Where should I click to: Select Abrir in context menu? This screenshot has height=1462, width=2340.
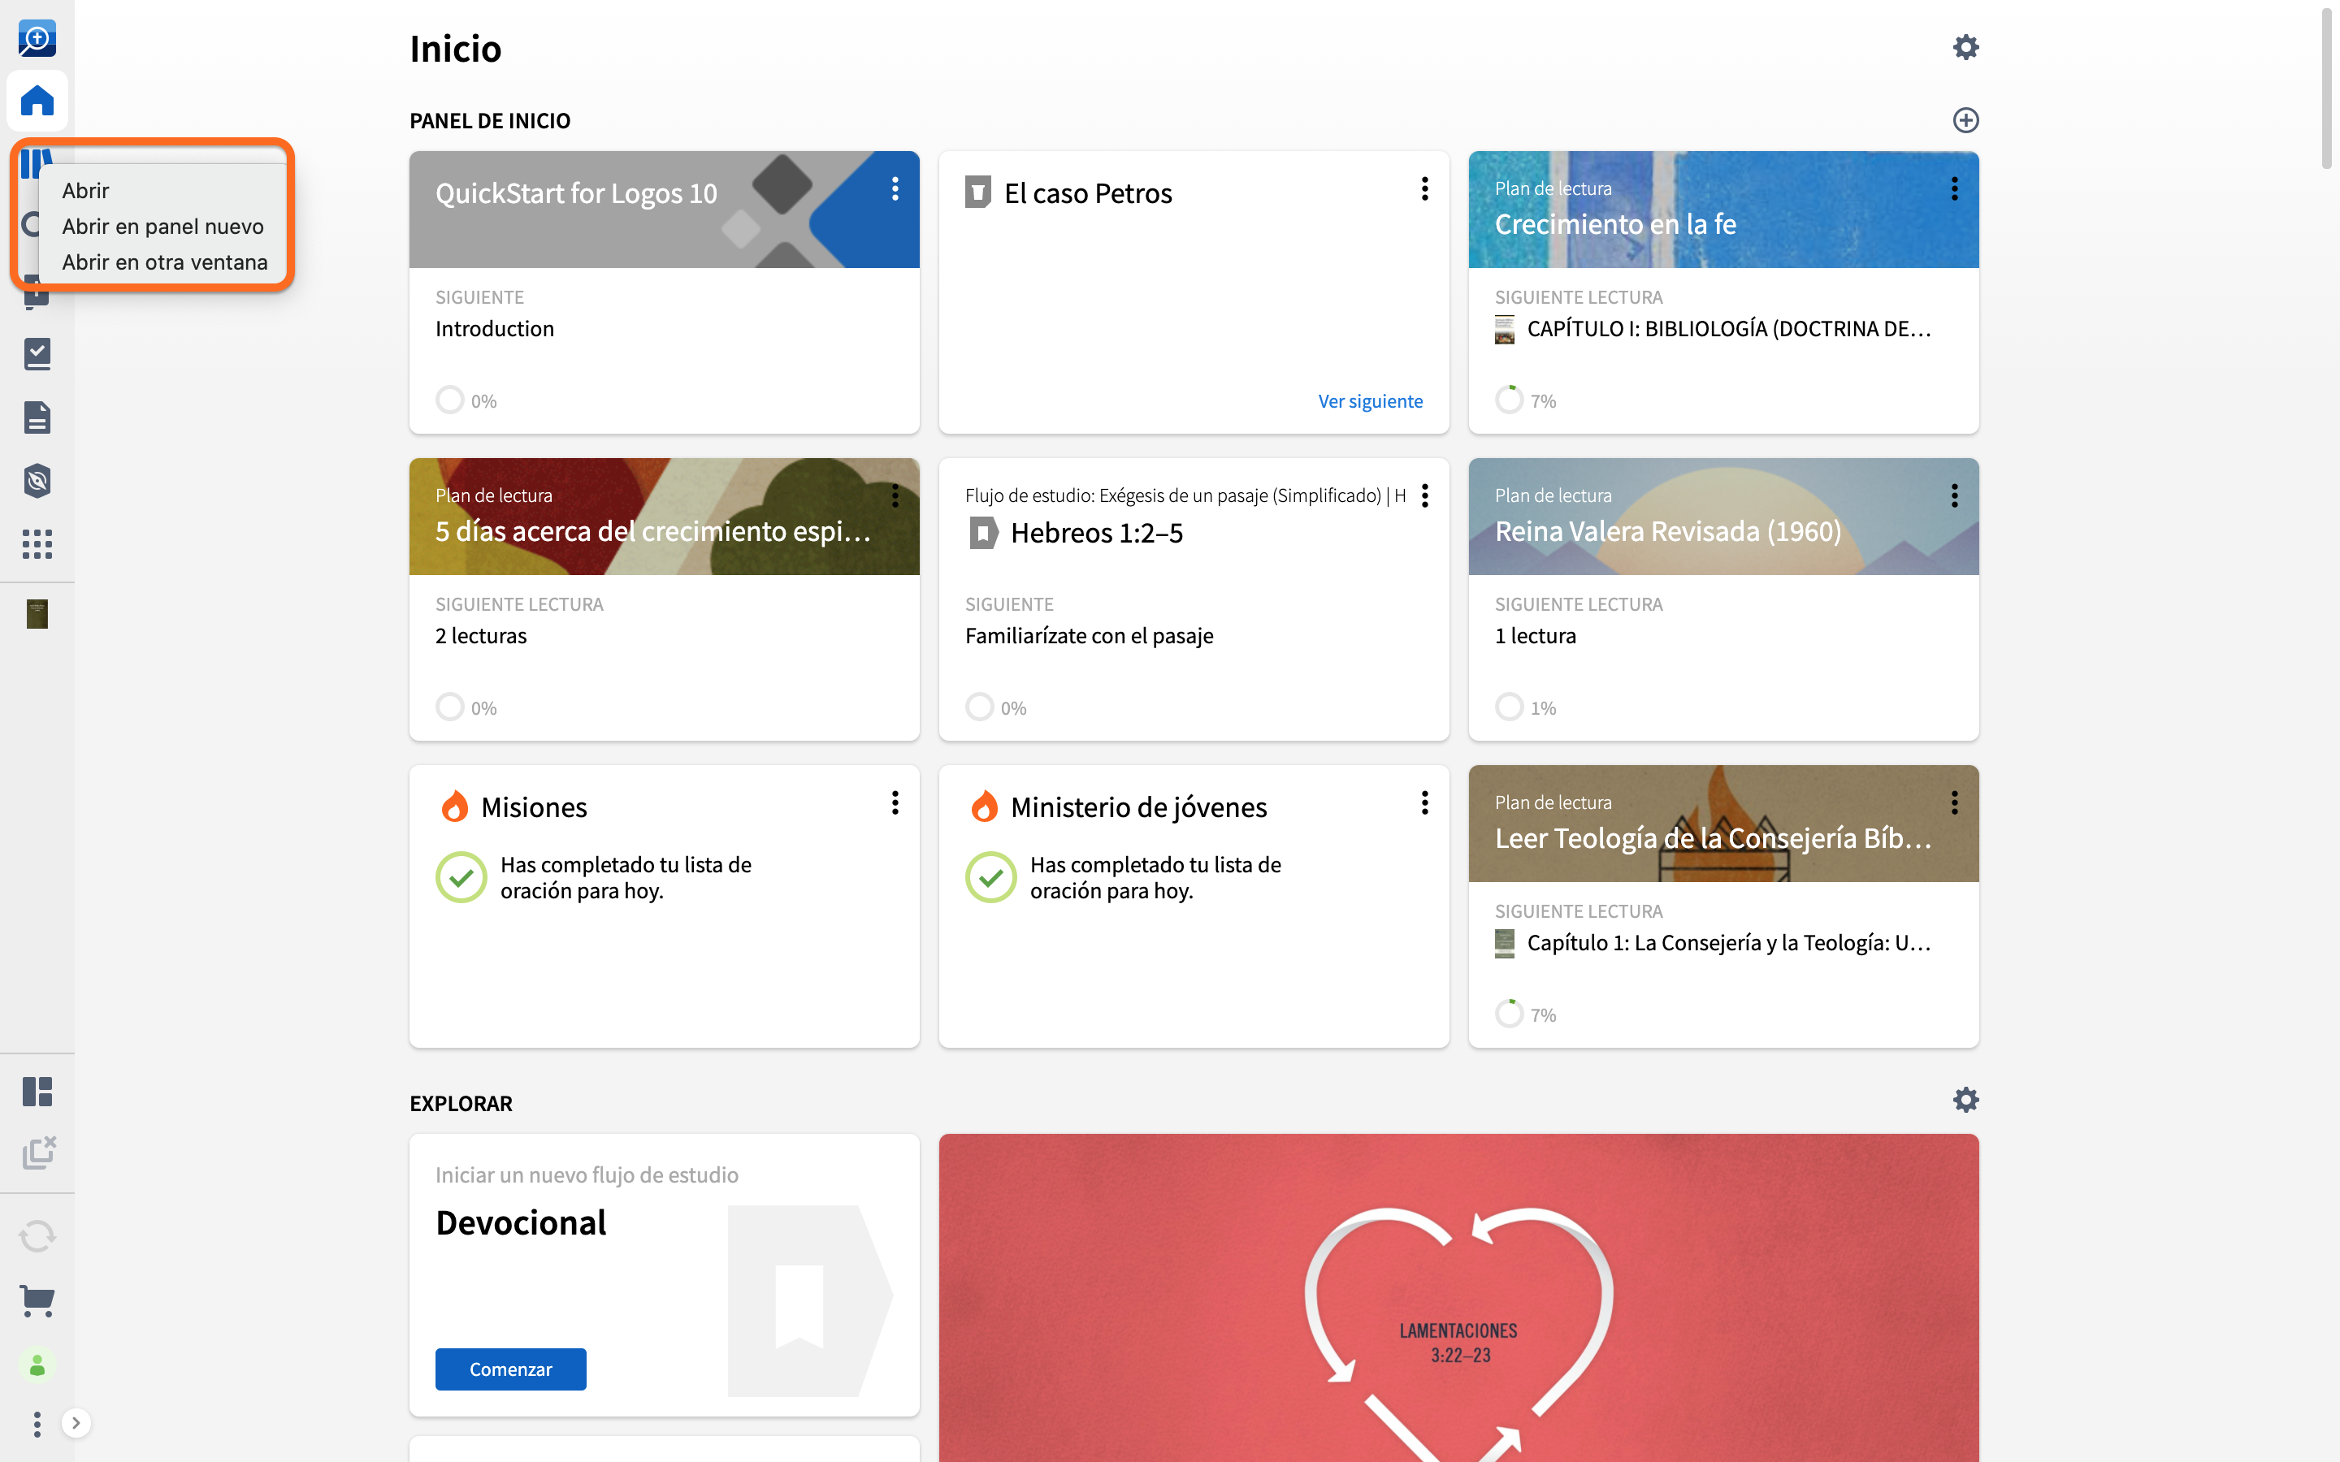point(85,191)
